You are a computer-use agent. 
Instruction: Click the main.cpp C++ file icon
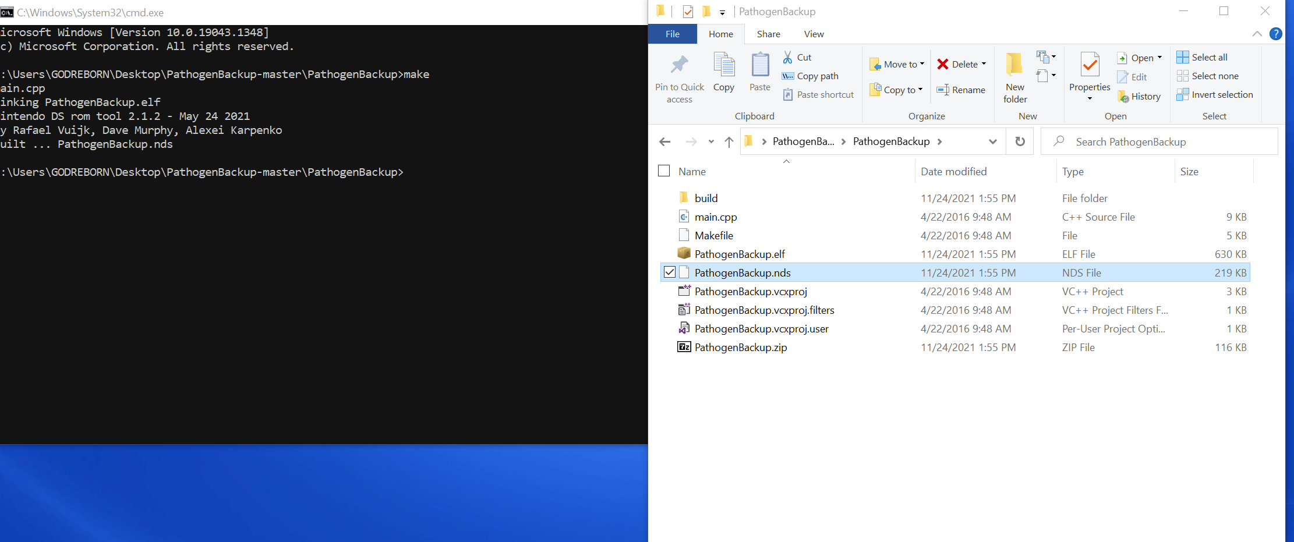pos(684,217)
